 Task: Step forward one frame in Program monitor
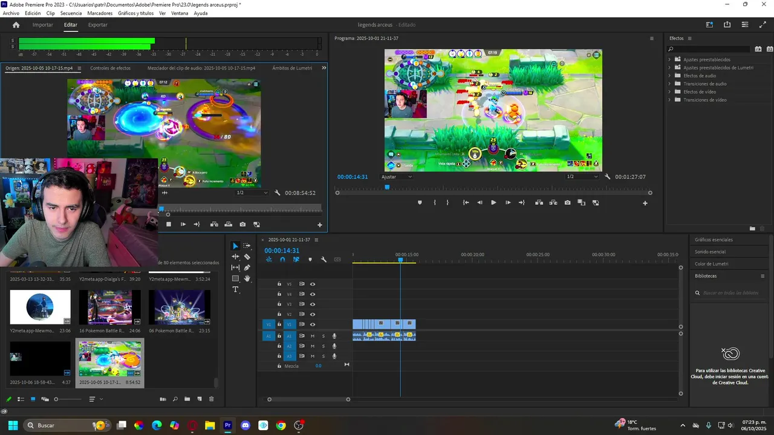(x=507, y=202)
